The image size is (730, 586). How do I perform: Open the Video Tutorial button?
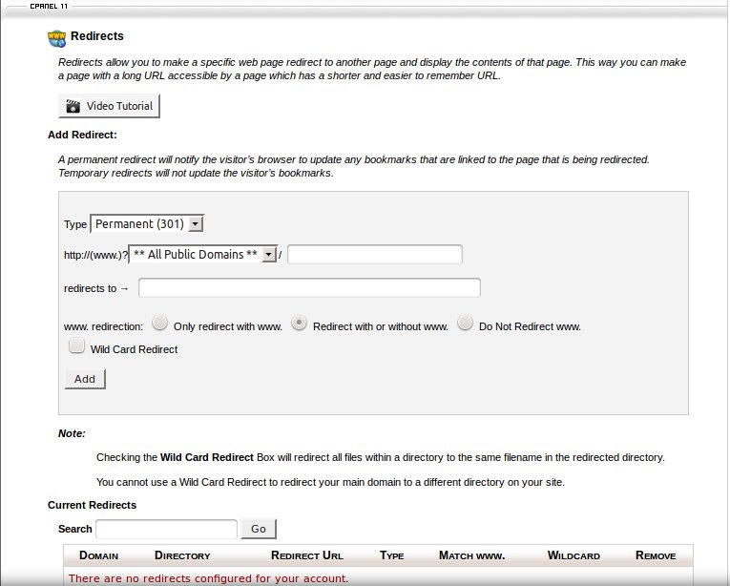click(109, 106)
